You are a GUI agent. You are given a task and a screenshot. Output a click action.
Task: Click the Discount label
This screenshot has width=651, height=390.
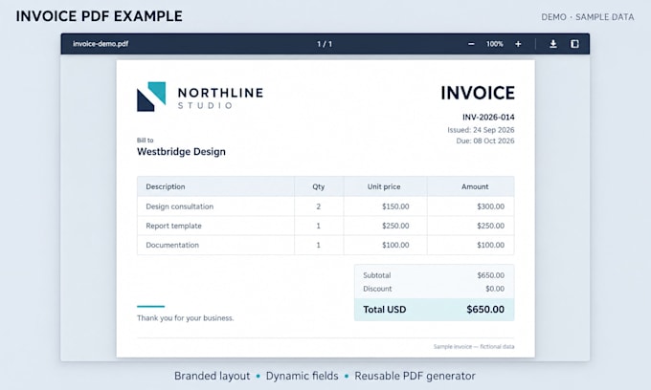(377, 289)
